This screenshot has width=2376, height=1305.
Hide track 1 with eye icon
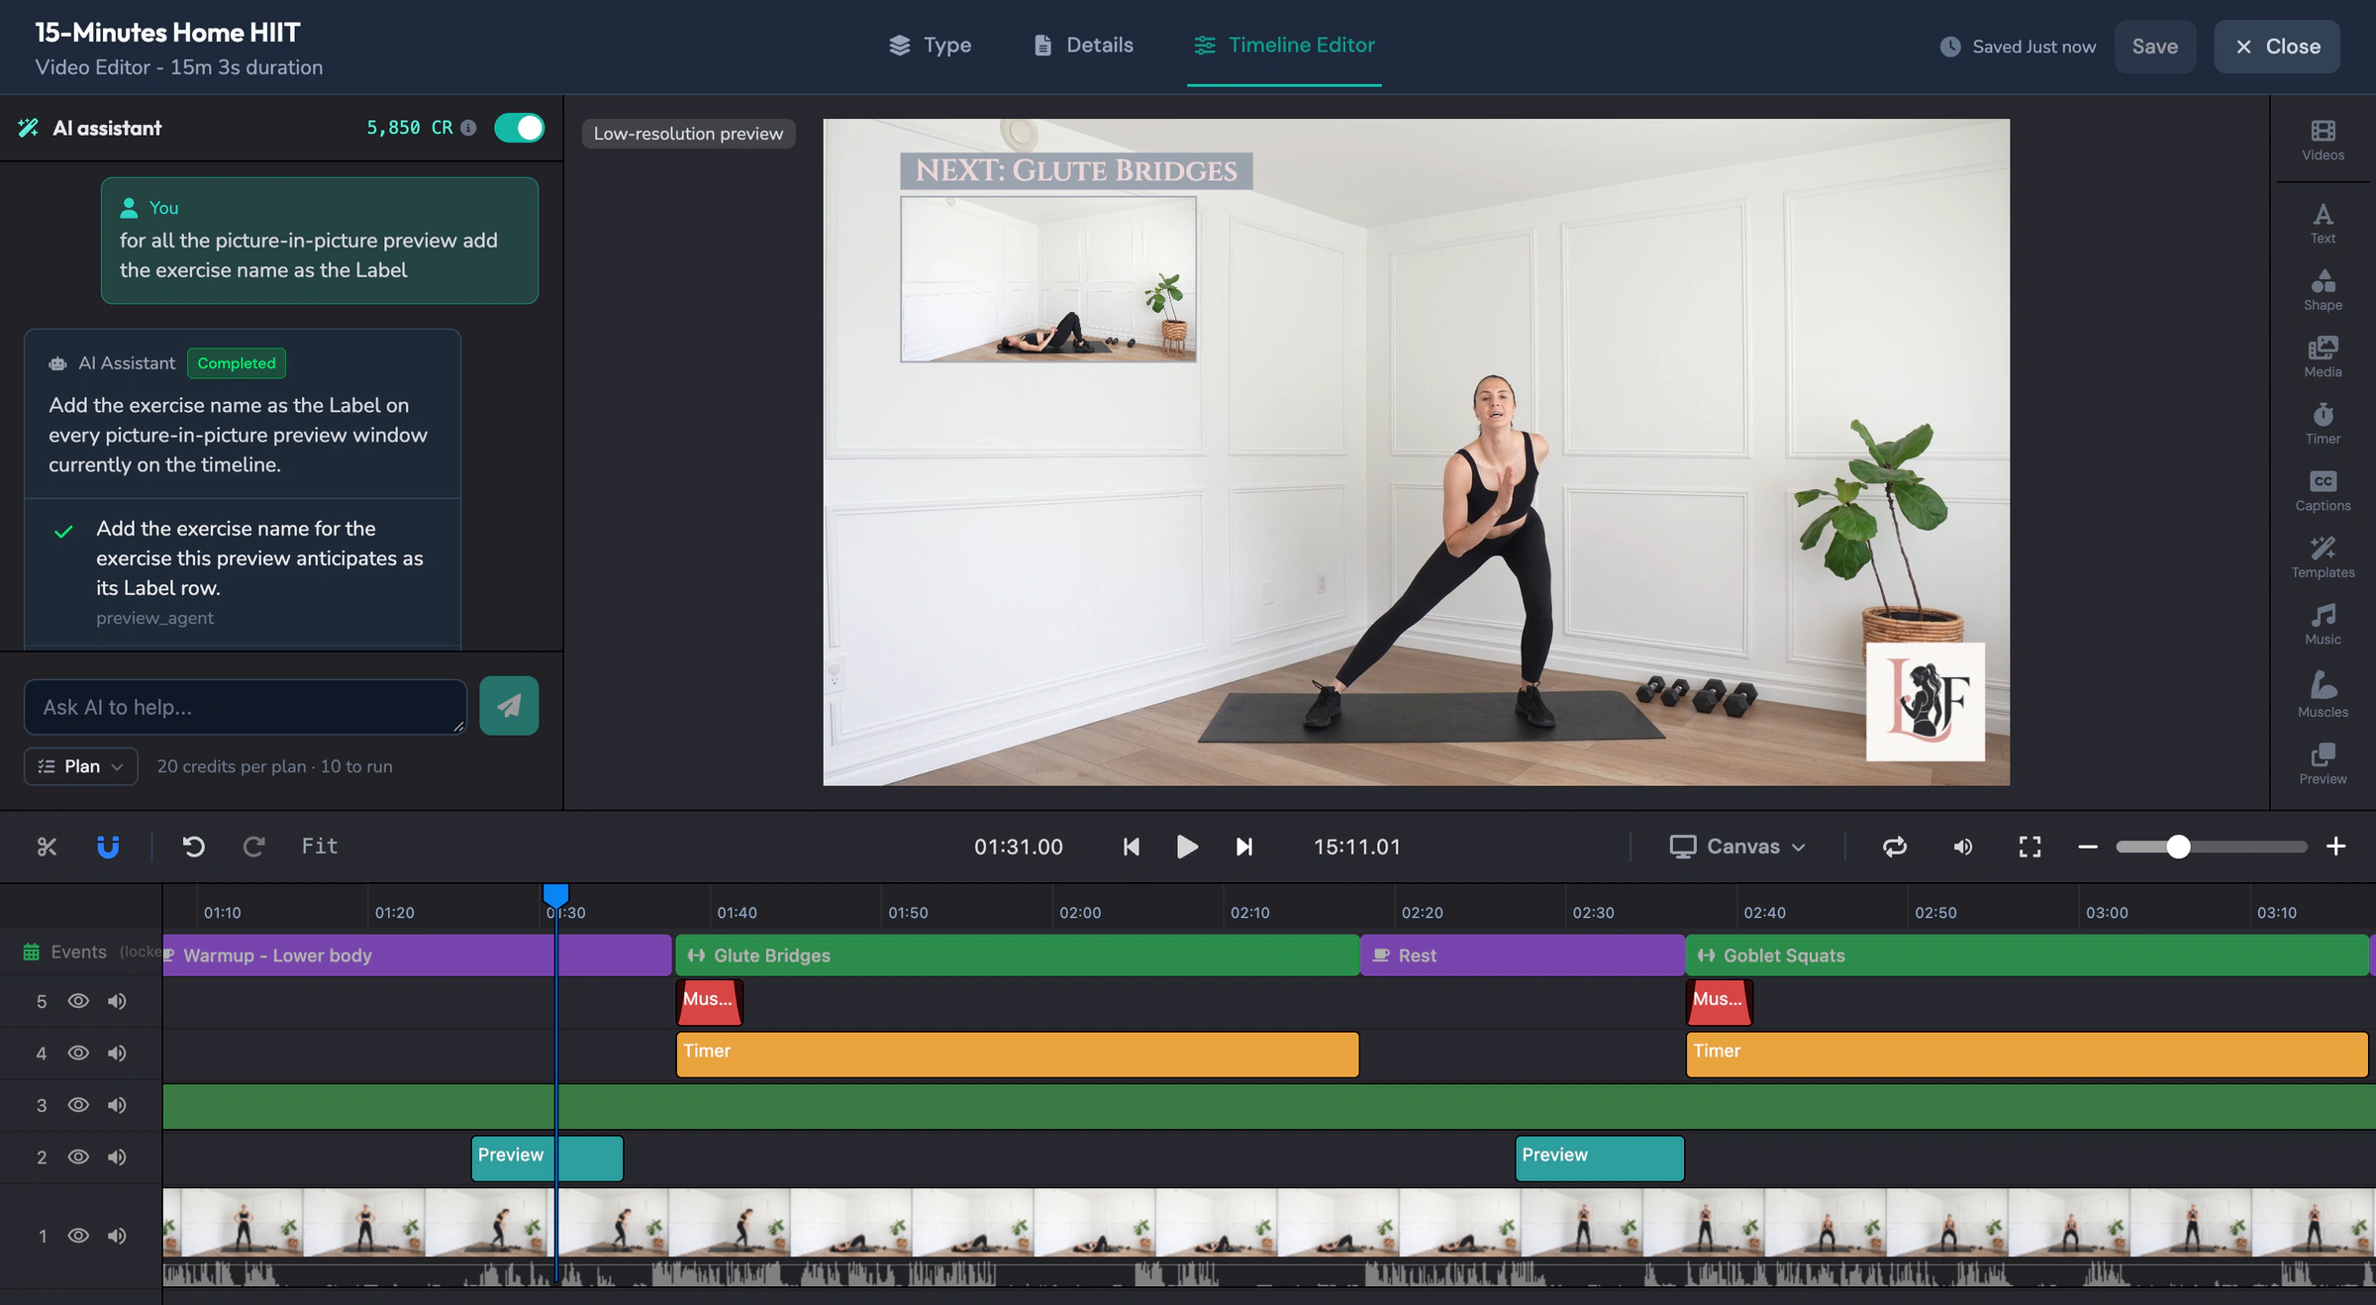[x=78, y=1235]
